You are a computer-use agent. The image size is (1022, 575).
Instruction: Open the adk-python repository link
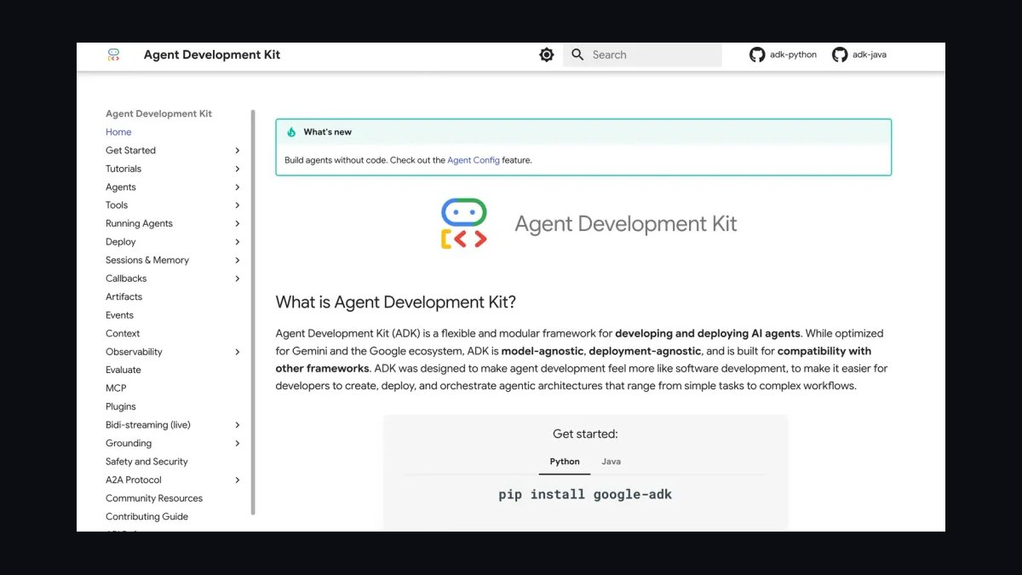tap(793, 55)
